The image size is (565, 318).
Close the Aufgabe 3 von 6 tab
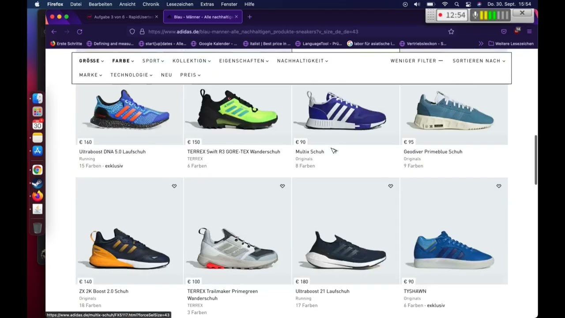156,17
